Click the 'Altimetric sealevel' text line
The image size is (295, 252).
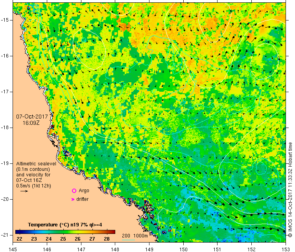36,164
